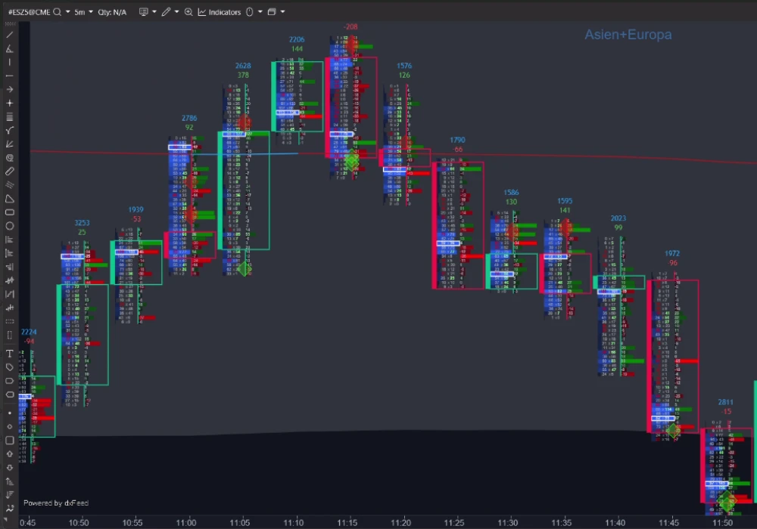Collapse the drawing toolbar corner arrow

pos(6,521)
